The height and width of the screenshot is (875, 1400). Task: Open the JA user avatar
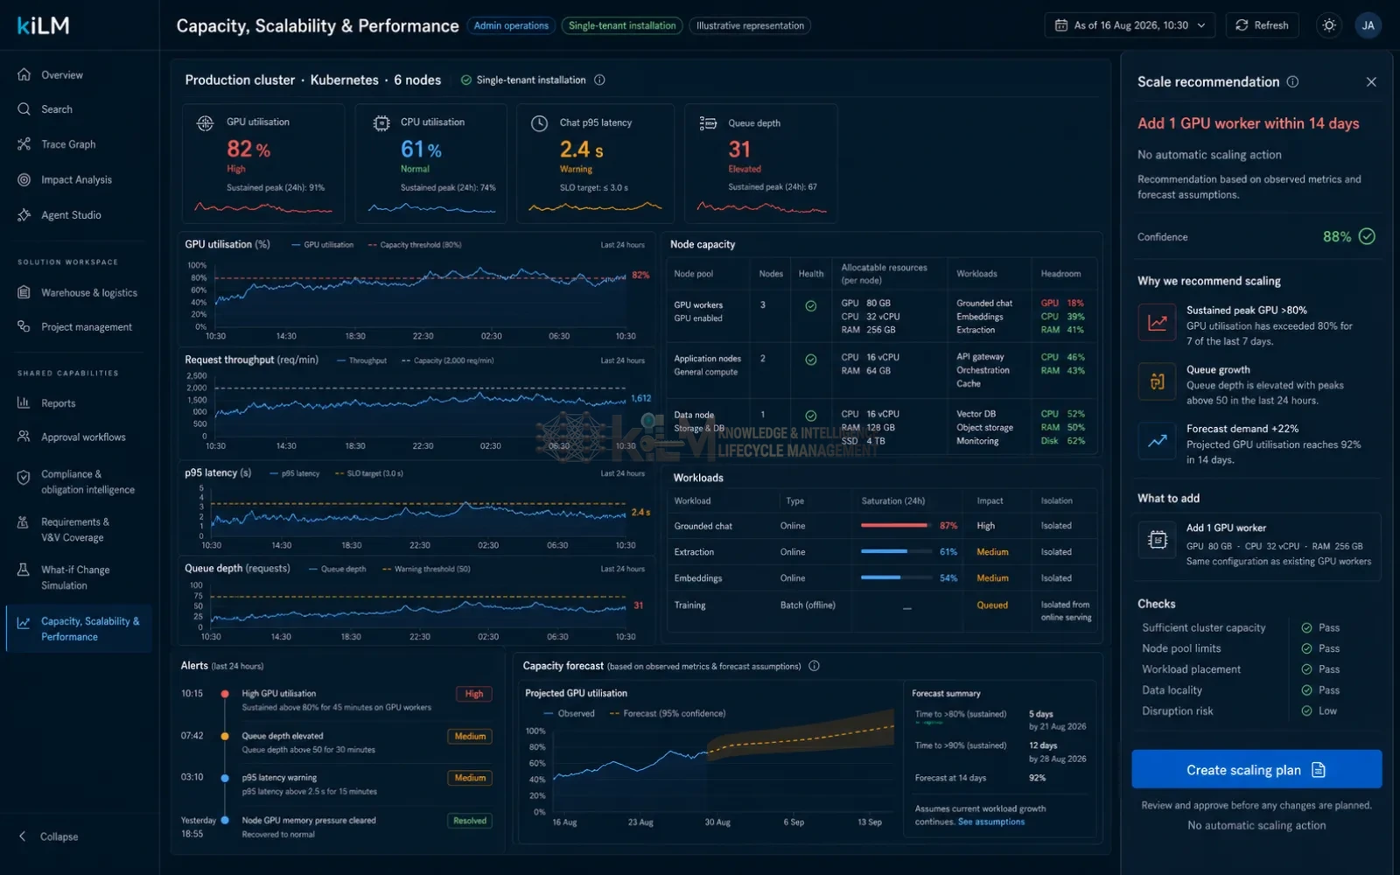pos(1368,25)
